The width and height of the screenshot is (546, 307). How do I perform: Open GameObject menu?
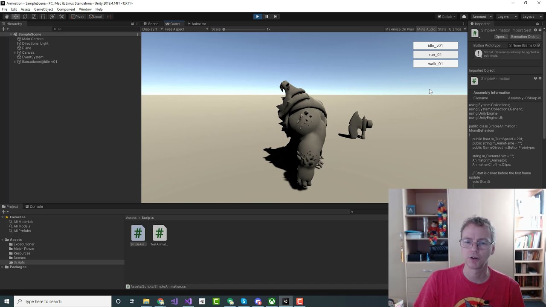44,9
